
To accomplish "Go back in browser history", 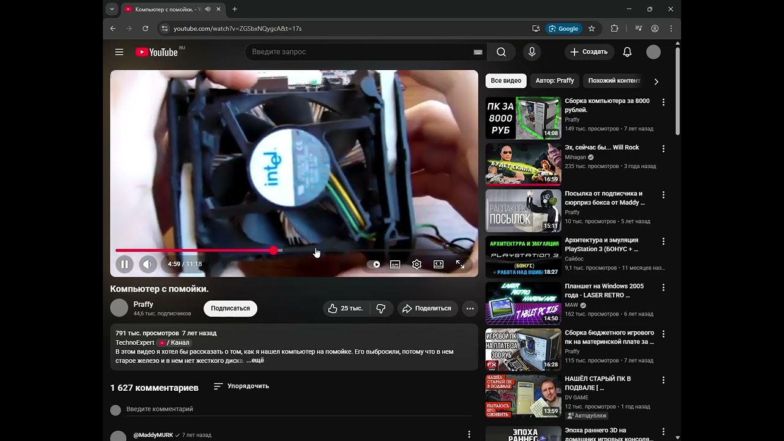I will 113,28.
